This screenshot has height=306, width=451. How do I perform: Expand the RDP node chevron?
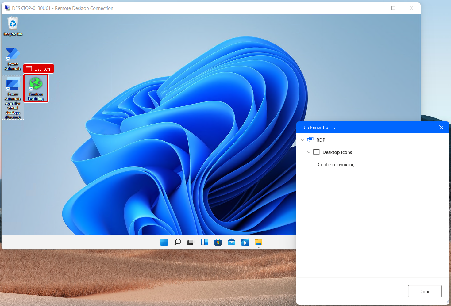[x=303, y=140]
